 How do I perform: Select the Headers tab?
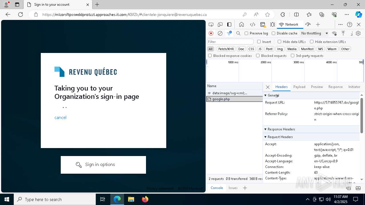281,87
